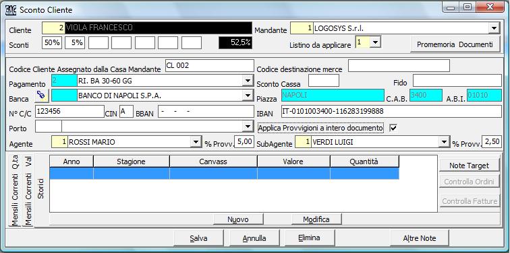The width and height of the screenshot is (510, 253).
Task: Delete the record with Elimina
Action: click(309, 238)
